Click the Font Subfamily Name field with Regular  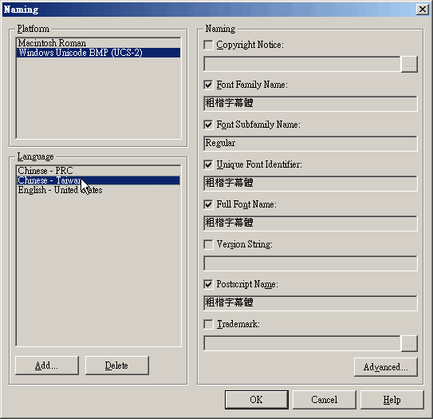coord(310,144)
